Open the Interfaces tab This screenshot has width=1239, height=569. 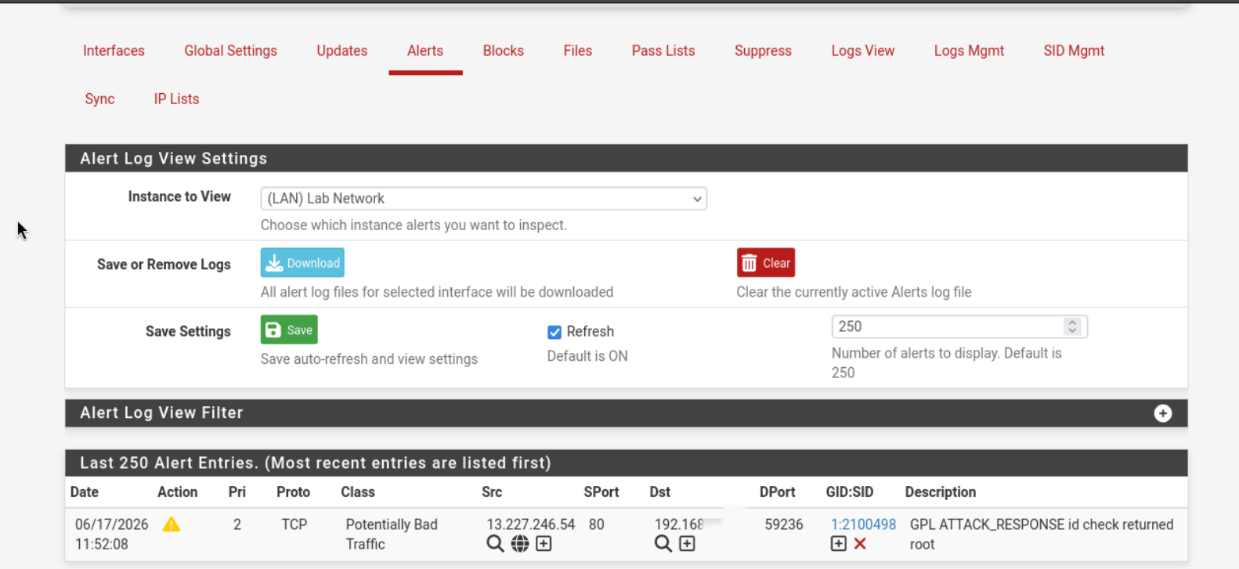(x=114, y=51)
